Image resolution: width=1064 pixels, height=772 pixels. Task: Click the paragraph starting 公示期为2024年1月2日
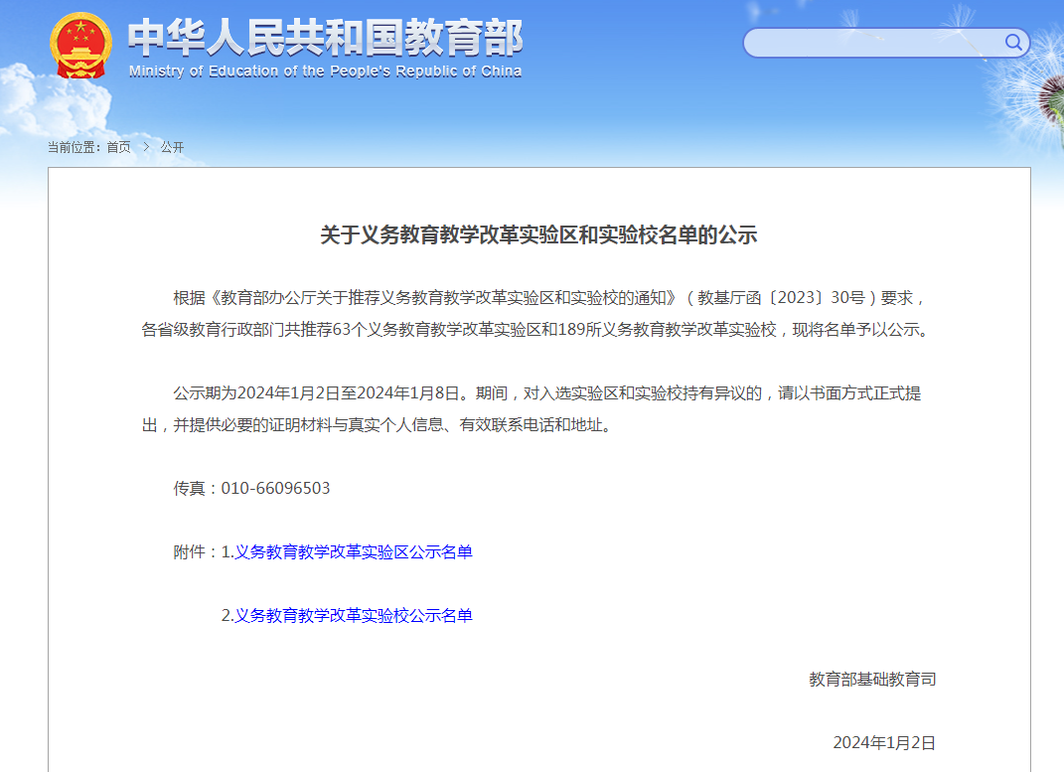pyautogui.click(x=532, y=409)
